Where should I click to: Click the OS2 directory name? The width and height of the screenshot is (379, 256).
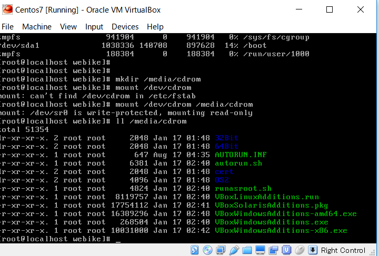222,180
